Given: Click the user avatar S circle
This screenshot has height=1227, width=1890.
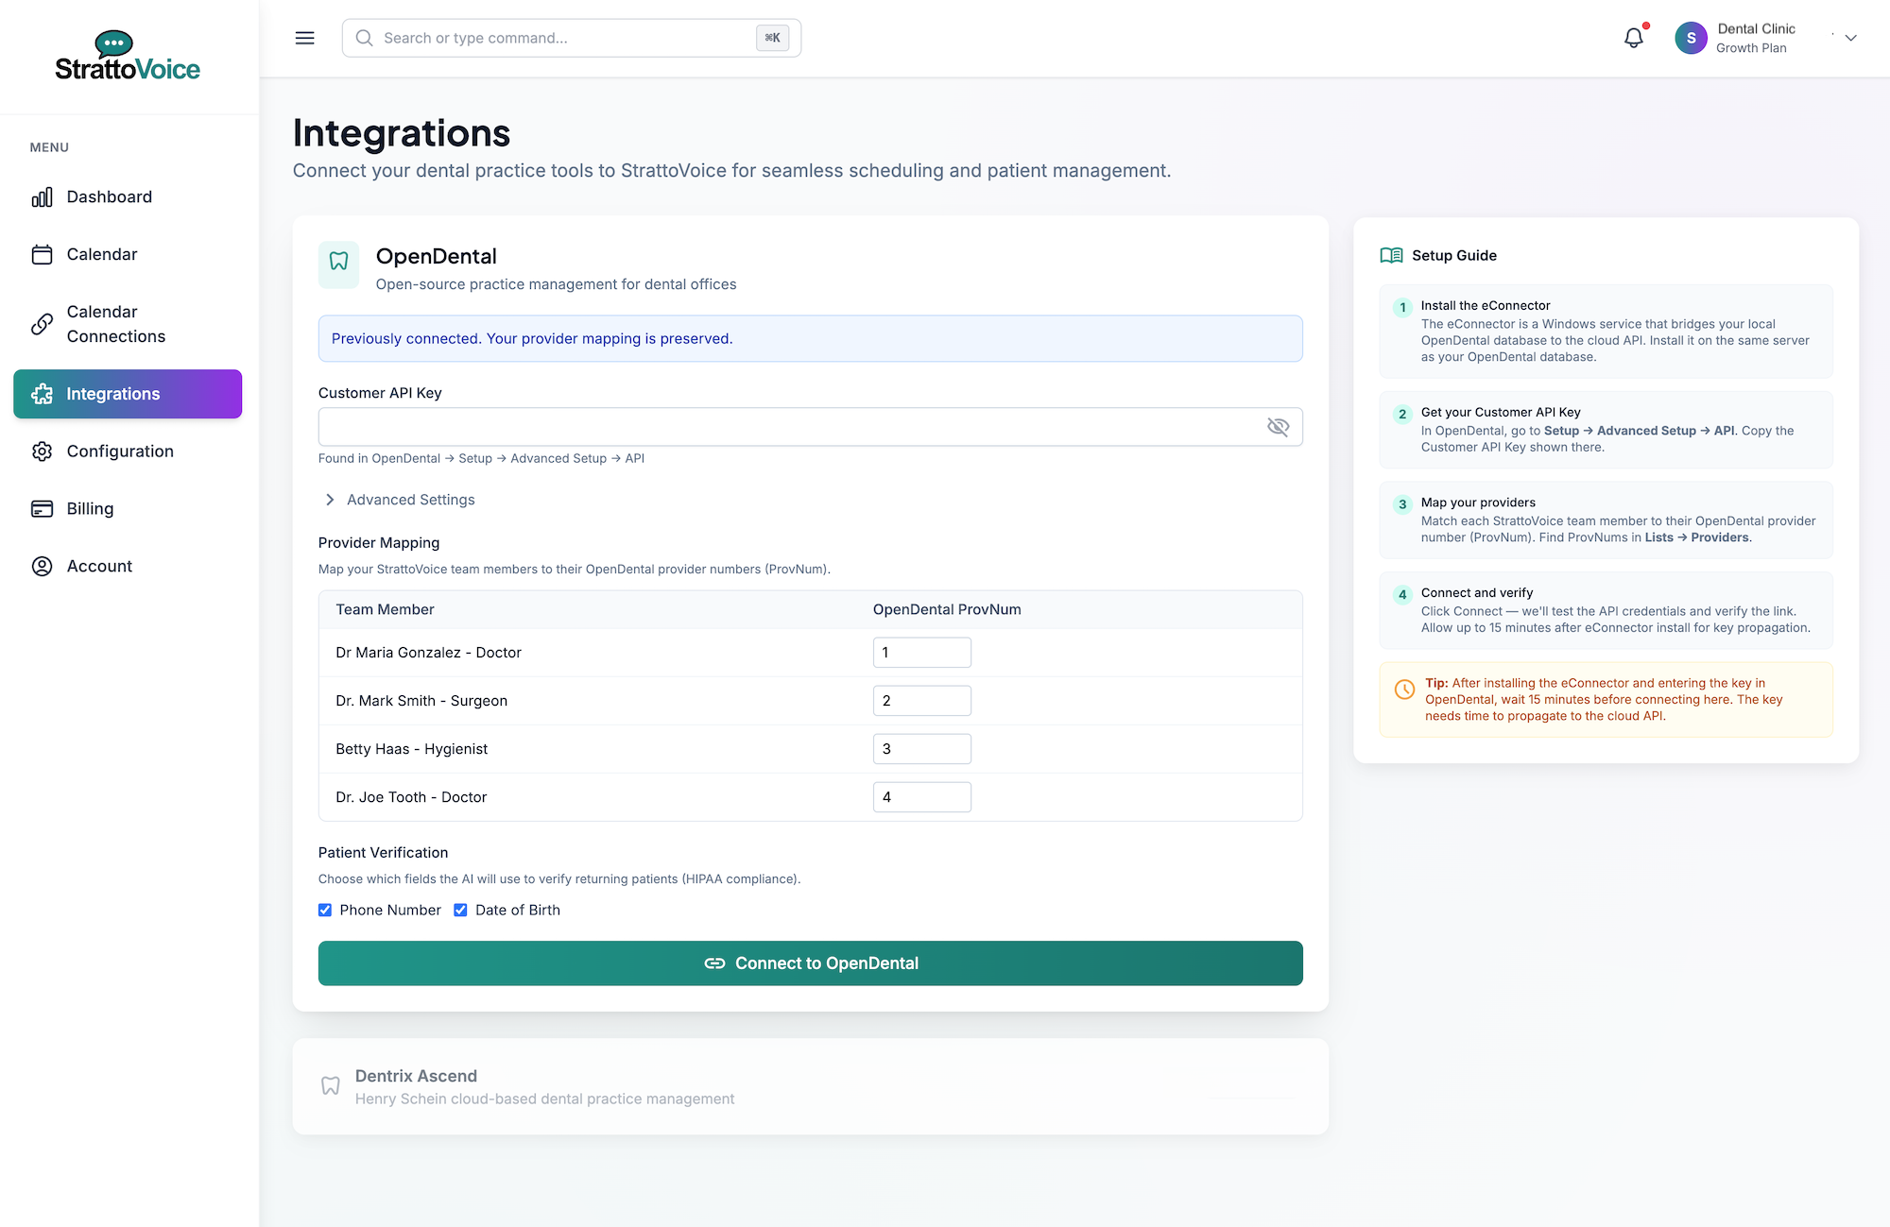Looking at the screenshot, I should (x=1691, y=38).
